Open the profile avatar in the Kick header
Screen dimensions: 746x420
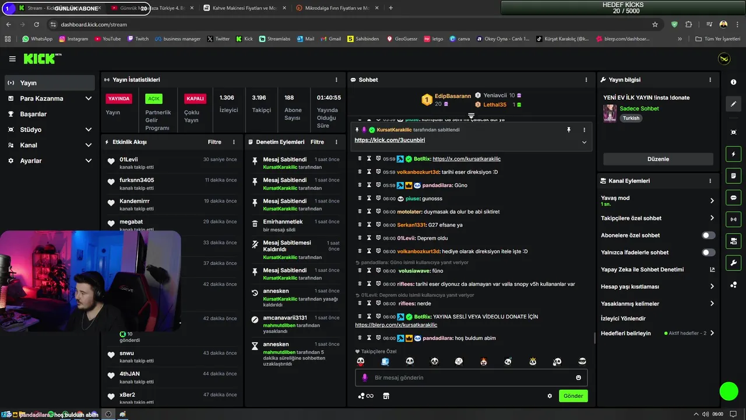pyautogui.click(x=724, y=59)
